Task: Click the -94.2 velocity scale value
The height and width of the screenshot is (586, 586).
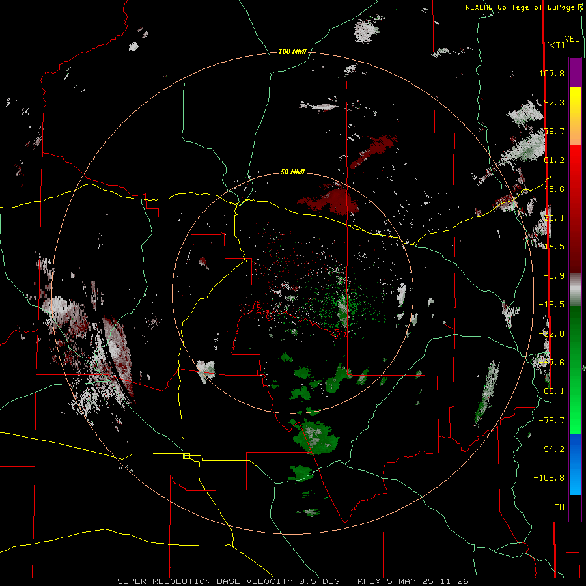Action: coord(551,449)
